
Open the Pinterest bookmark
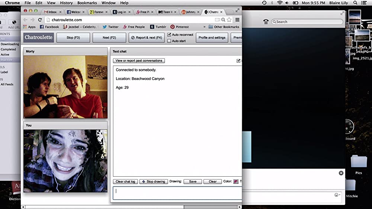point(180,27)
